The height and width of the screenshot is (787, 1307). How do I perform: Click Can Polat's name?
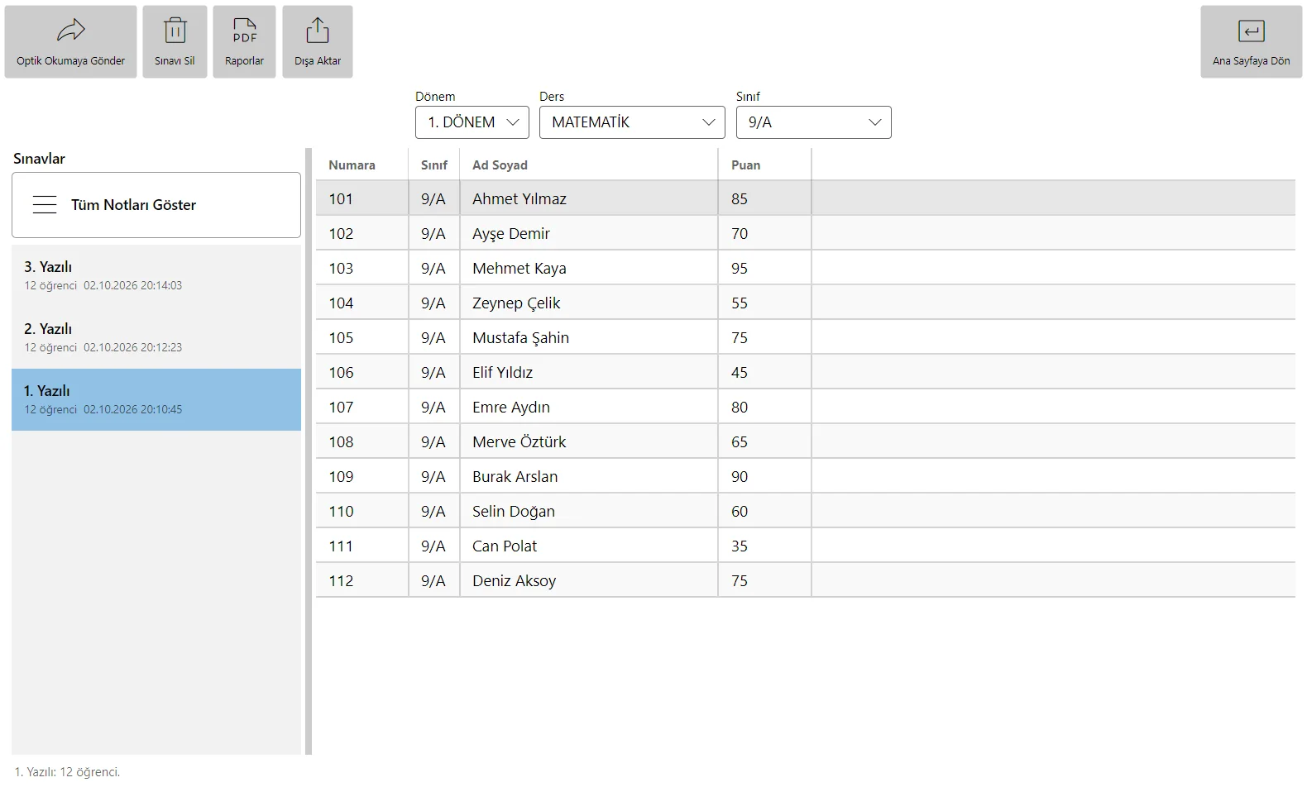(505, 546)
